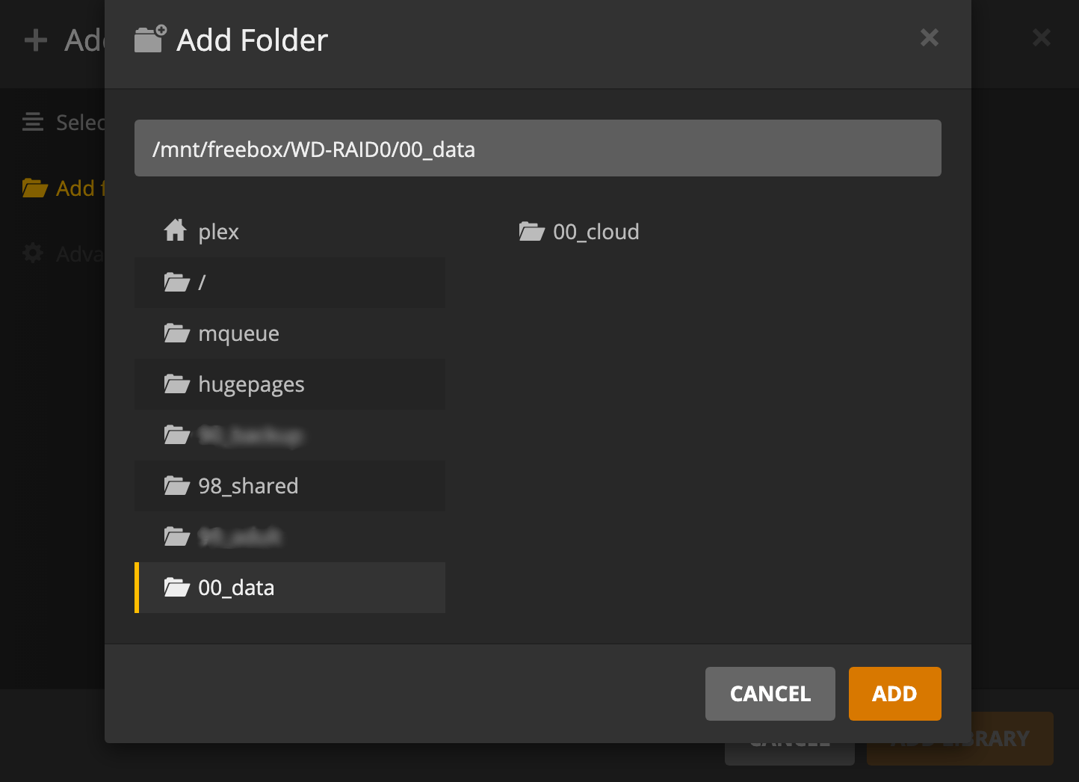Click the 00_cloud folder icon
1079x782 pixels.
[531, 232]
